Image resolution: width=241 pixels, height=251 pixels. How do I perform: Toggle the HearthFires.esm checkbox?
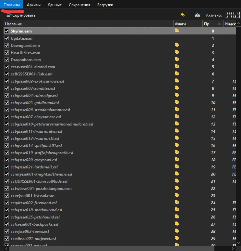[7, 52]
